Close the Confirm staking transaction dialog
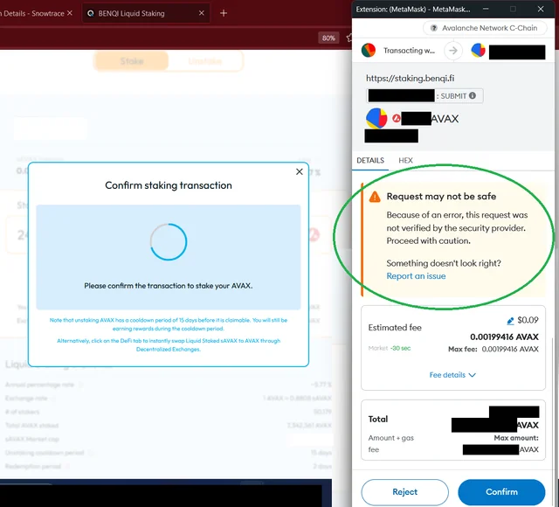Screen dimensions: 559x507 [299, 171]
